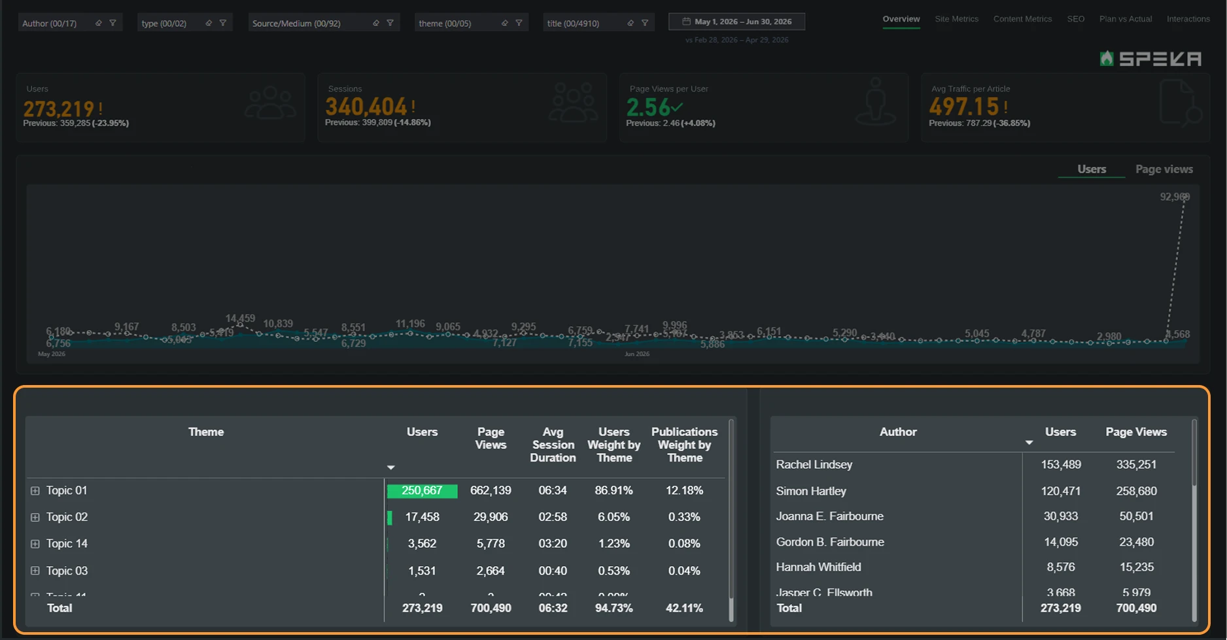Clear the Author filter with eraser icon
This screenshot has width=1227, height=640.
pyautogui.click(x=98, y=23)
